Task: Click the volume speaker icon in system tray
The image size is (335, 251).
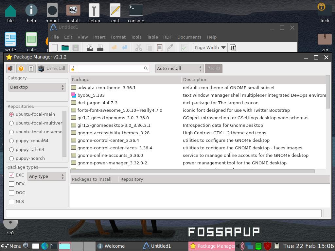Action: pos(240,246)
